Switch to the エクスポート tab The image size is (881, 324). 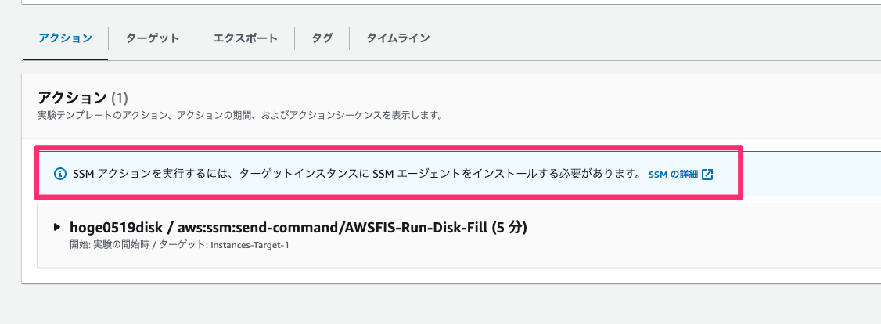coord(245,38)
